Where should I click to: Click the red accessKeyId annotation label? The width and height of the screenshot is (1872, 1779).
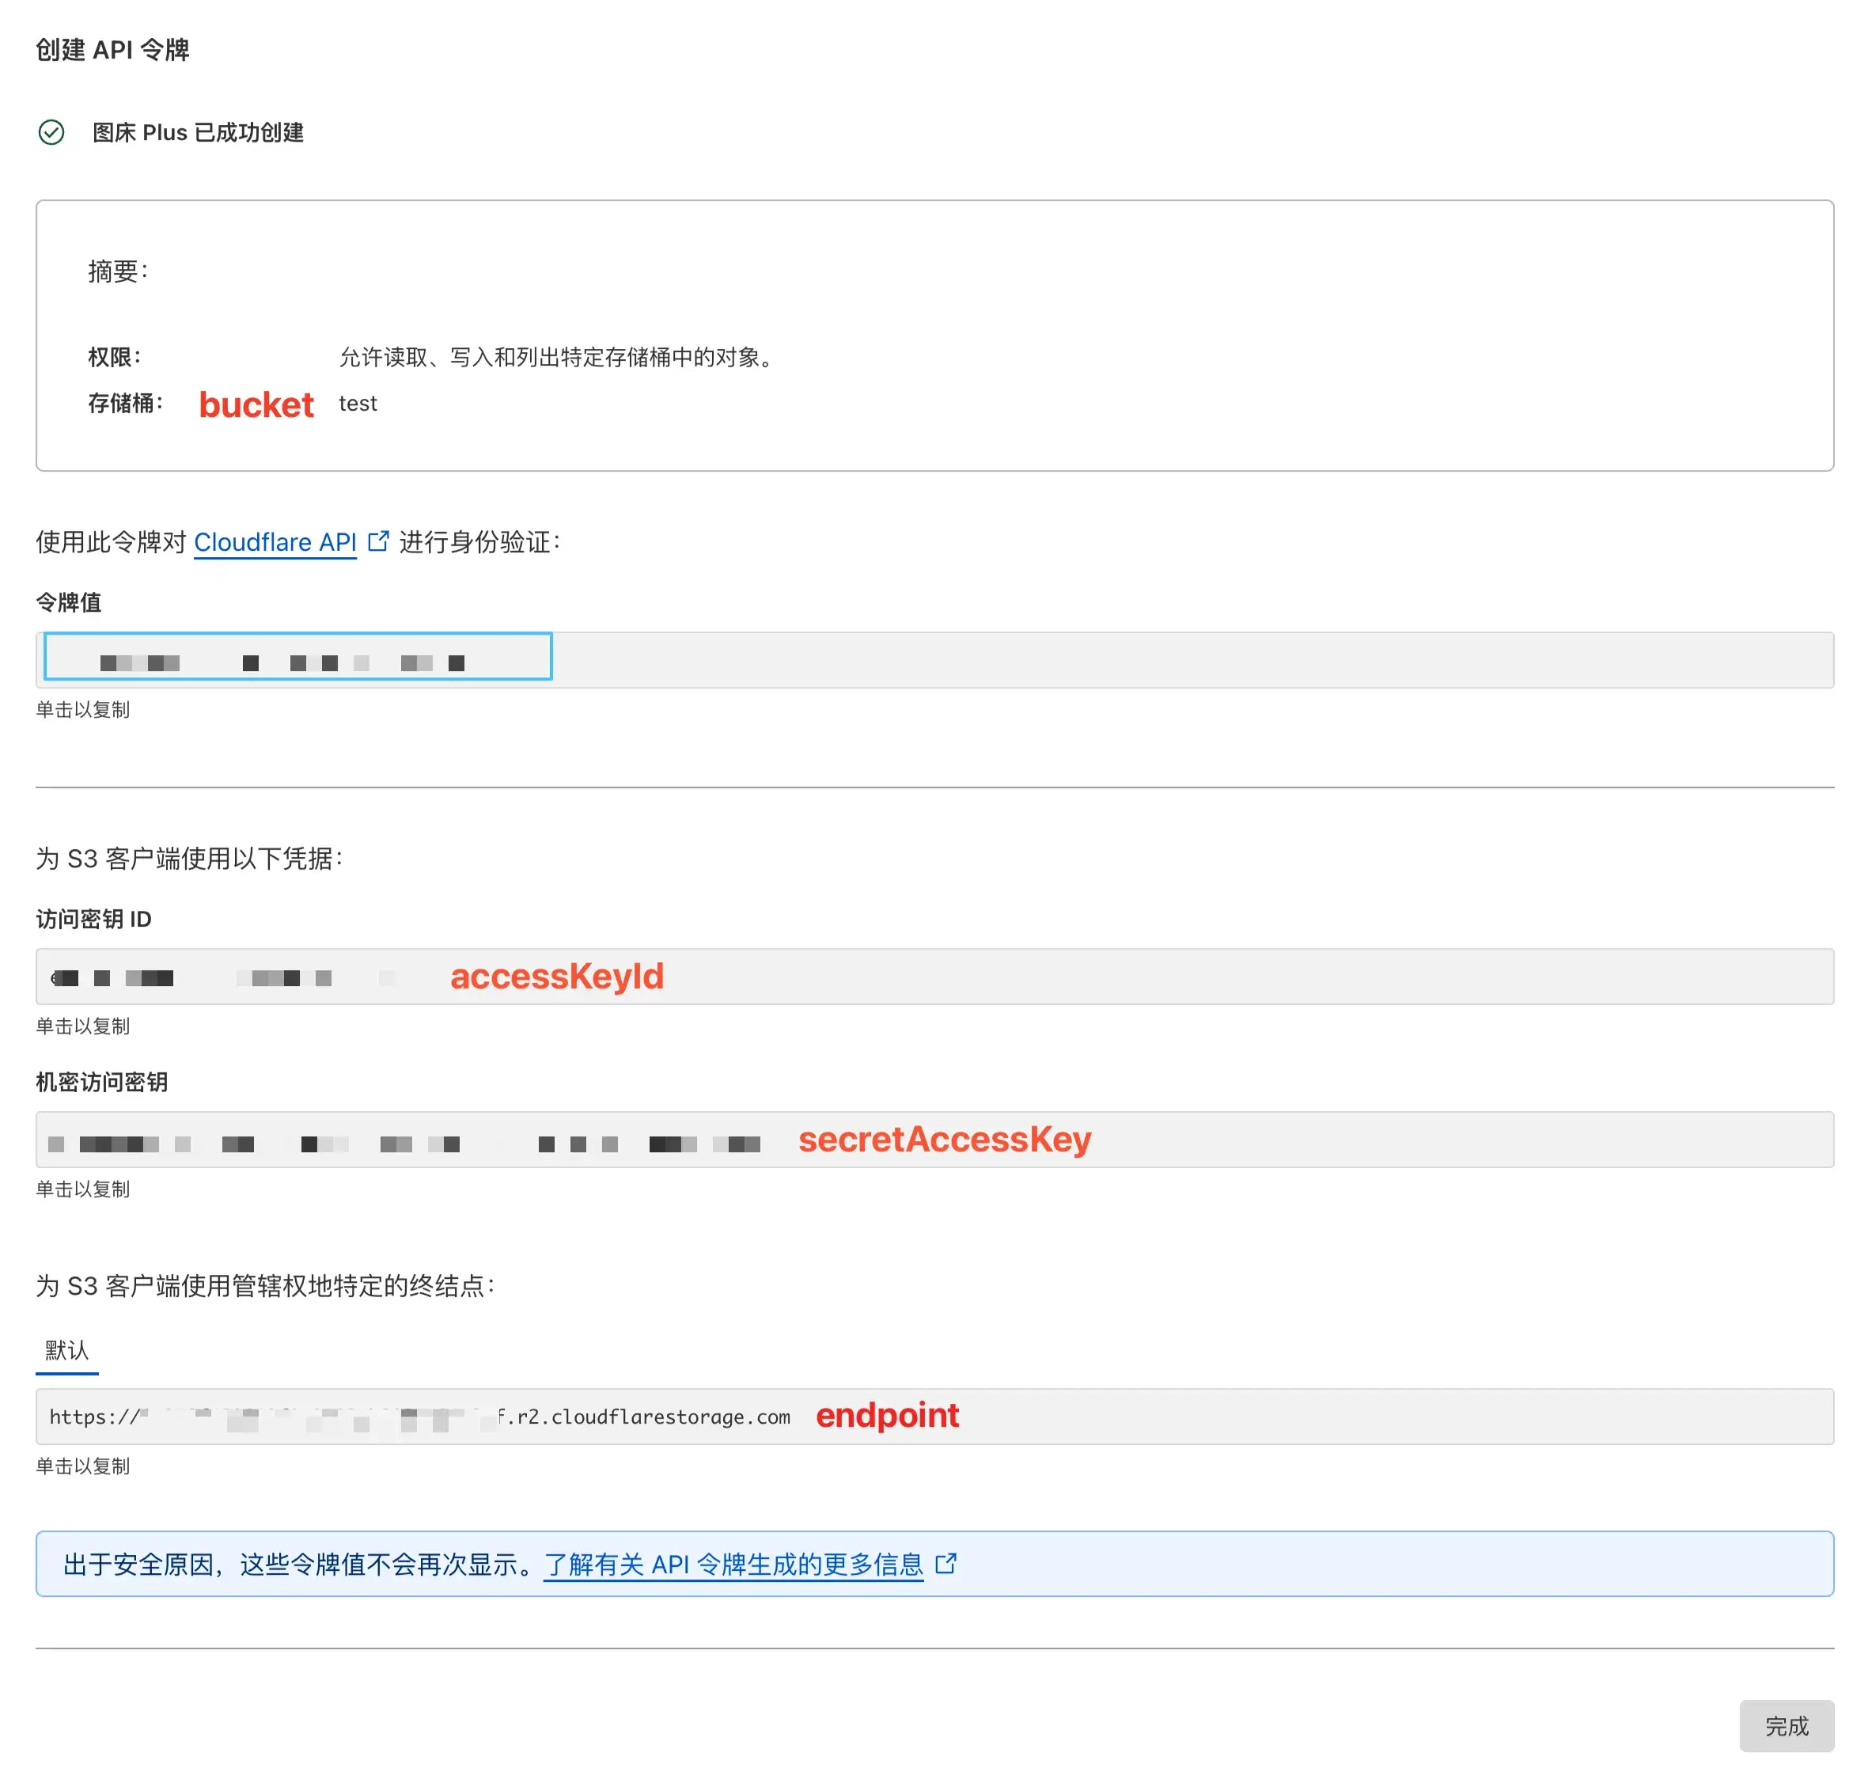pyautogui.click(x=557, y=977)
